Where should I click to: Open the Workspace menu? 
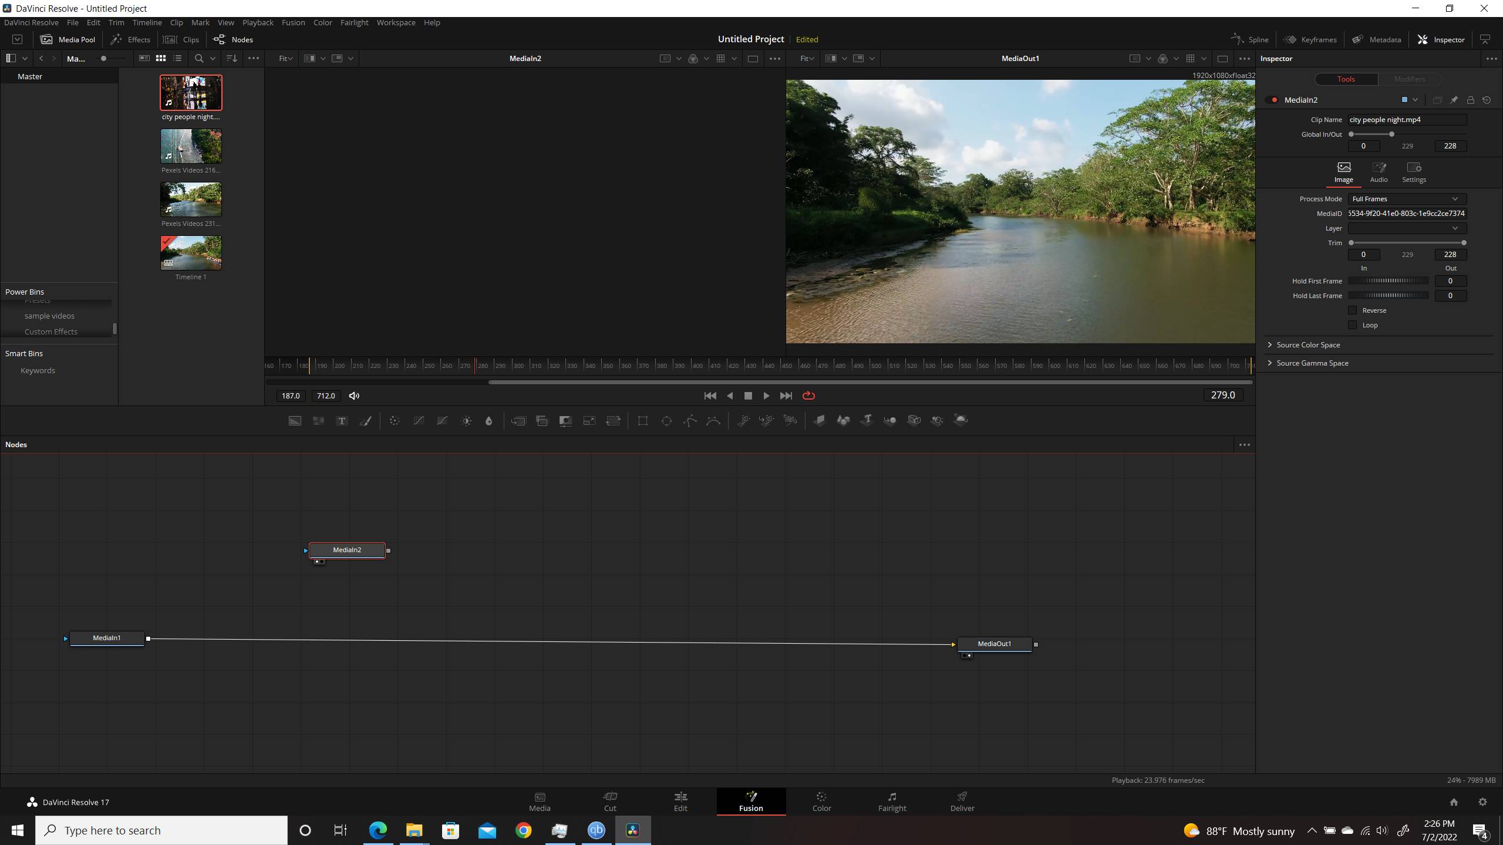[x=396, y=22]
